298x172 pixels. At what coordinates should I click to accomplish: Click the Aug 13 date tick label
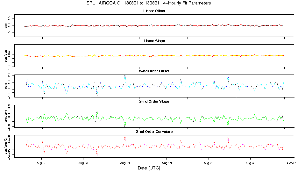tap(125, 162)
